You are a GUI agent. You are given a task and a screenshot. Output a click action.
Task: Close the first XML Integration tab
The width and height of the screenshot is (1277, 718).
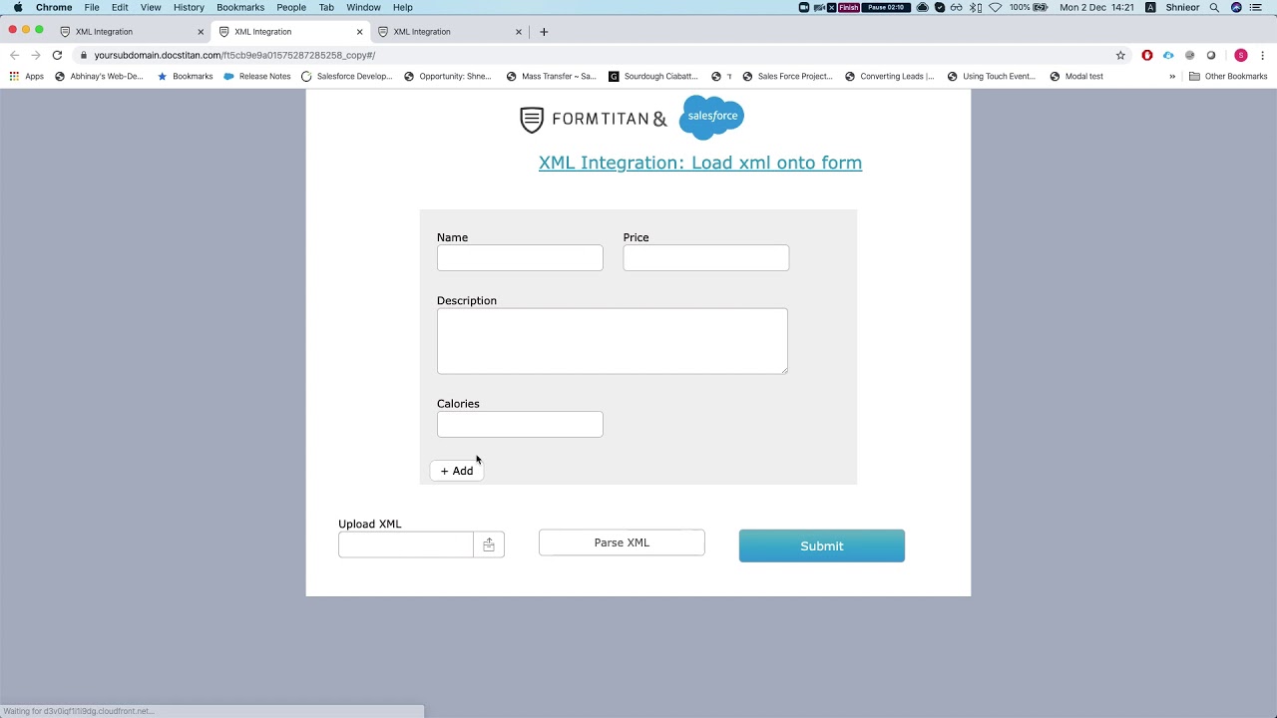pos(201,32)
